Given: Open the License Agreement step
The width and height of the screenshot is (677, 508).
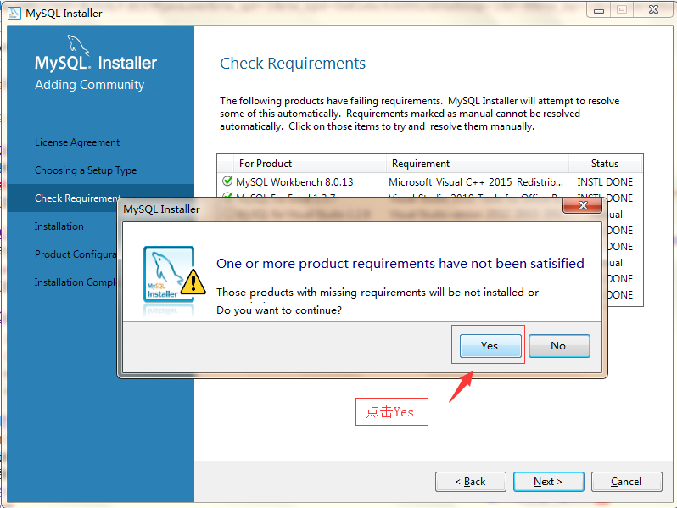Looking at the screenshot, I should 77,142.
